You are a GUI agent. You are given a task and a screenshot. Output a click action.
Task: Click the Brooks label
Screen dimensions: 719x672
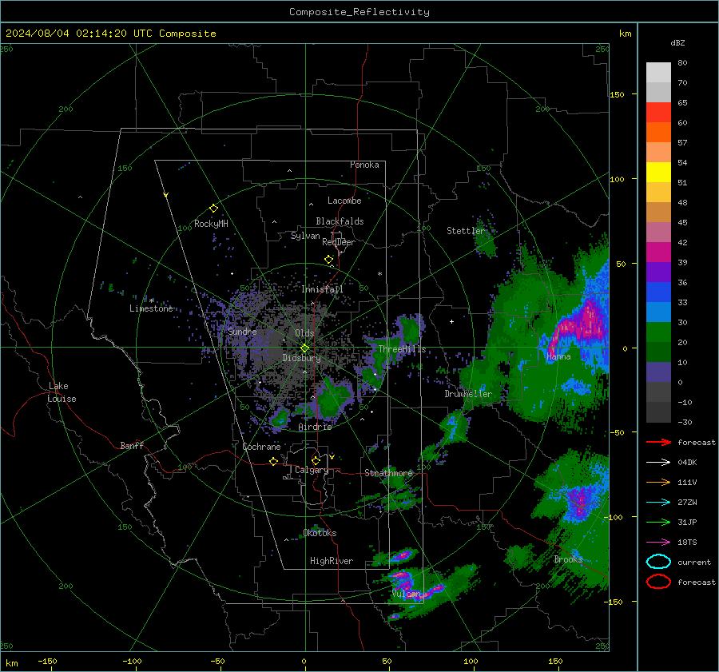pos(568,559)
